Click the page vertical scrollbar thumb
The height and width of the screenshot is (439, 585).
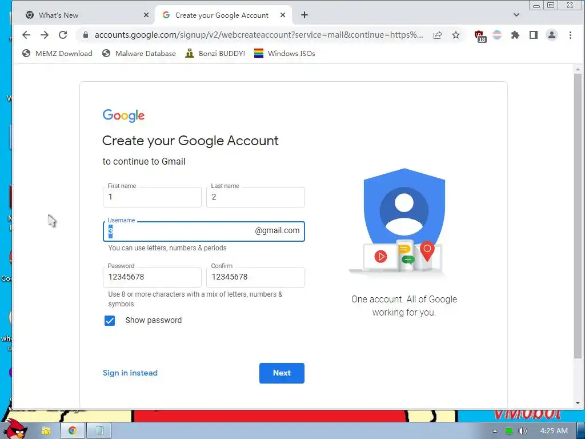point(578,217)
